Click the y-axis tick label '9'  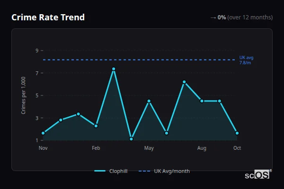tap(37, 51)
